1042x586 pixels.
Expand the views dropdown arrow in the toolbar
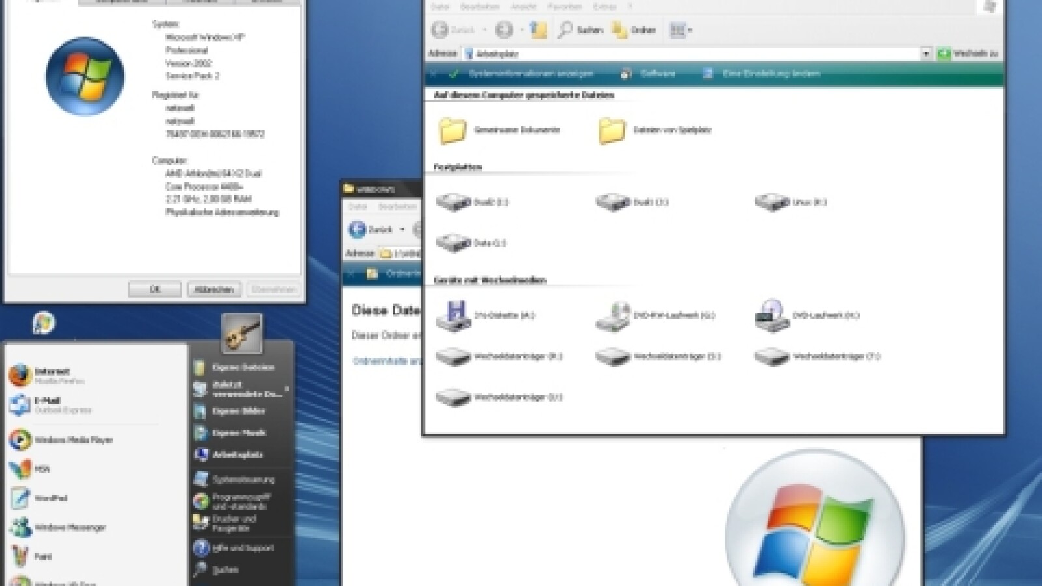pyautogui.click(x=689, y=30)
